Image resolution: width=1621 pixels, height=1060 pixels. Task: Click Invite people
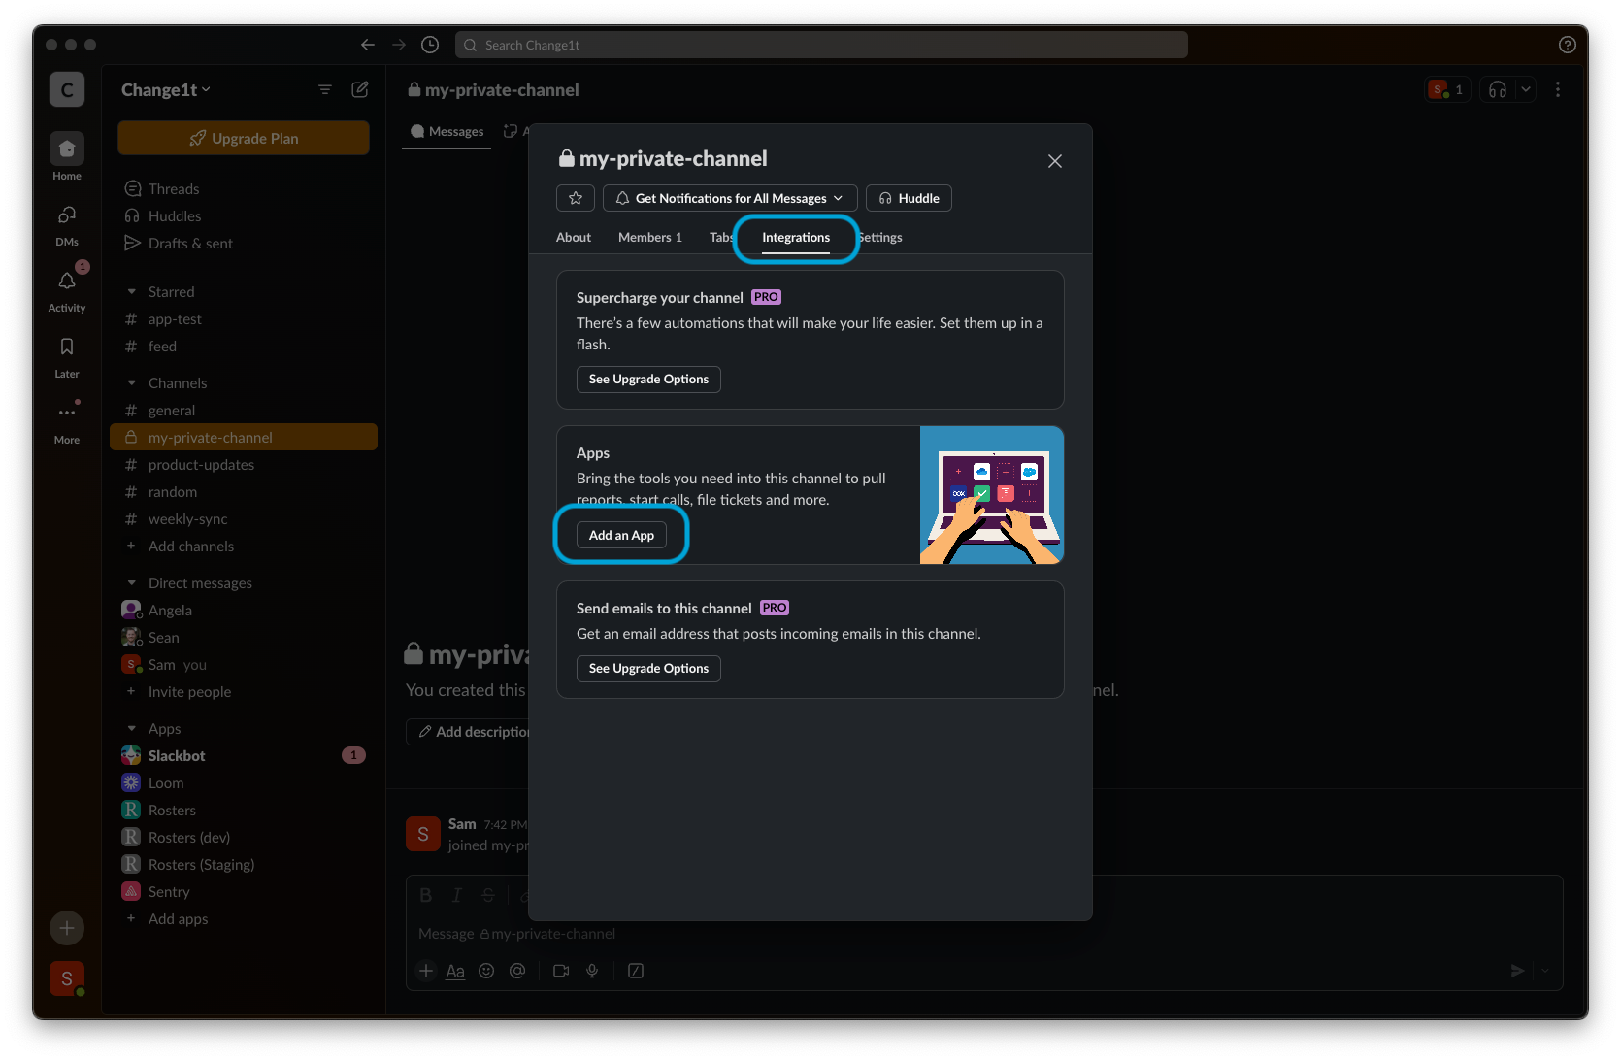pyautogui.click(x=244, y=691)
